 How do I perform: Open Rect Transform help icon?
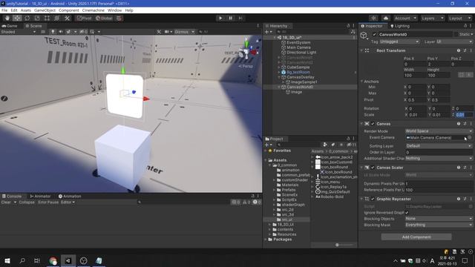[x=459, y=50]
